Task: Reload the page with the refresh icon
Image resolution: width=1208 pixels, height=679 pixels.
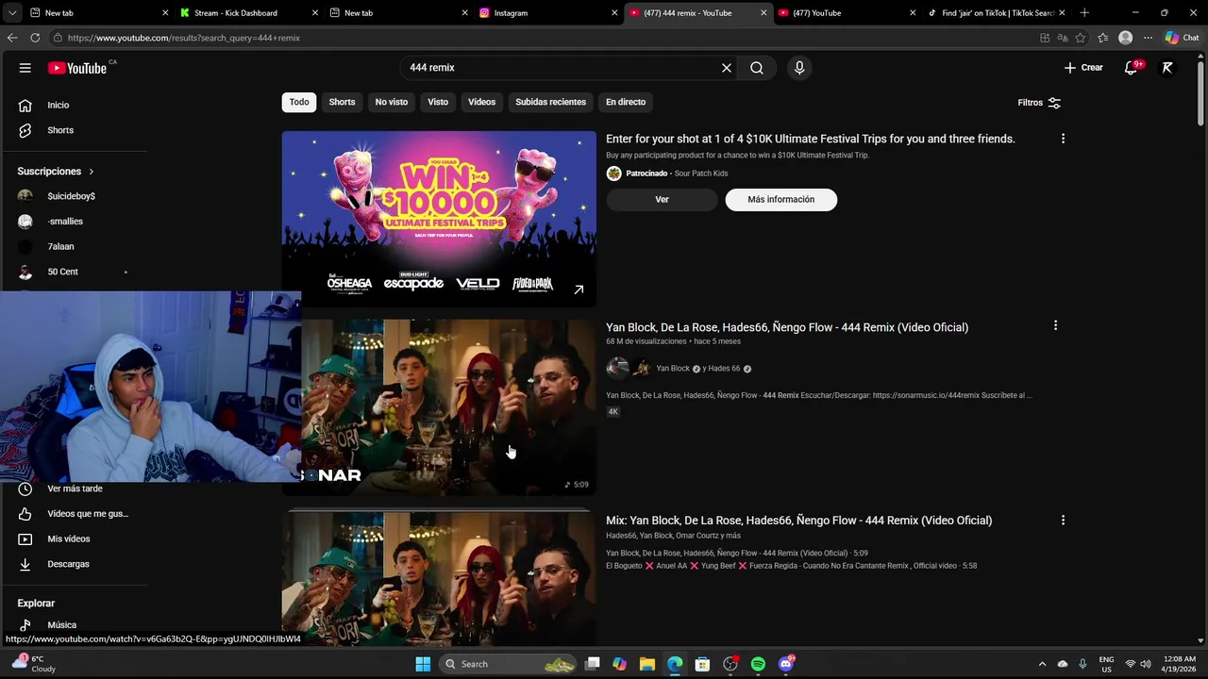Action: click(x=35, y=38)
